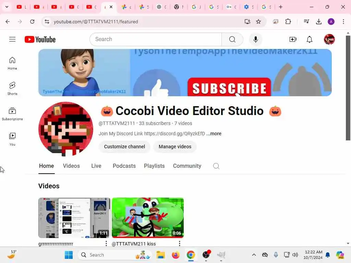Click the search magnifier button

coord(232,39)
